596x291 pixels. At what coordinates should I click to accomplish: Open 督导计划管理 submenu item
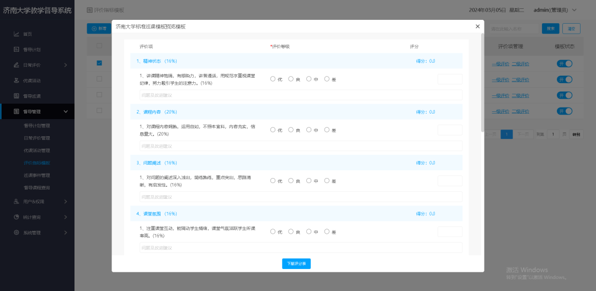(36, 126)
